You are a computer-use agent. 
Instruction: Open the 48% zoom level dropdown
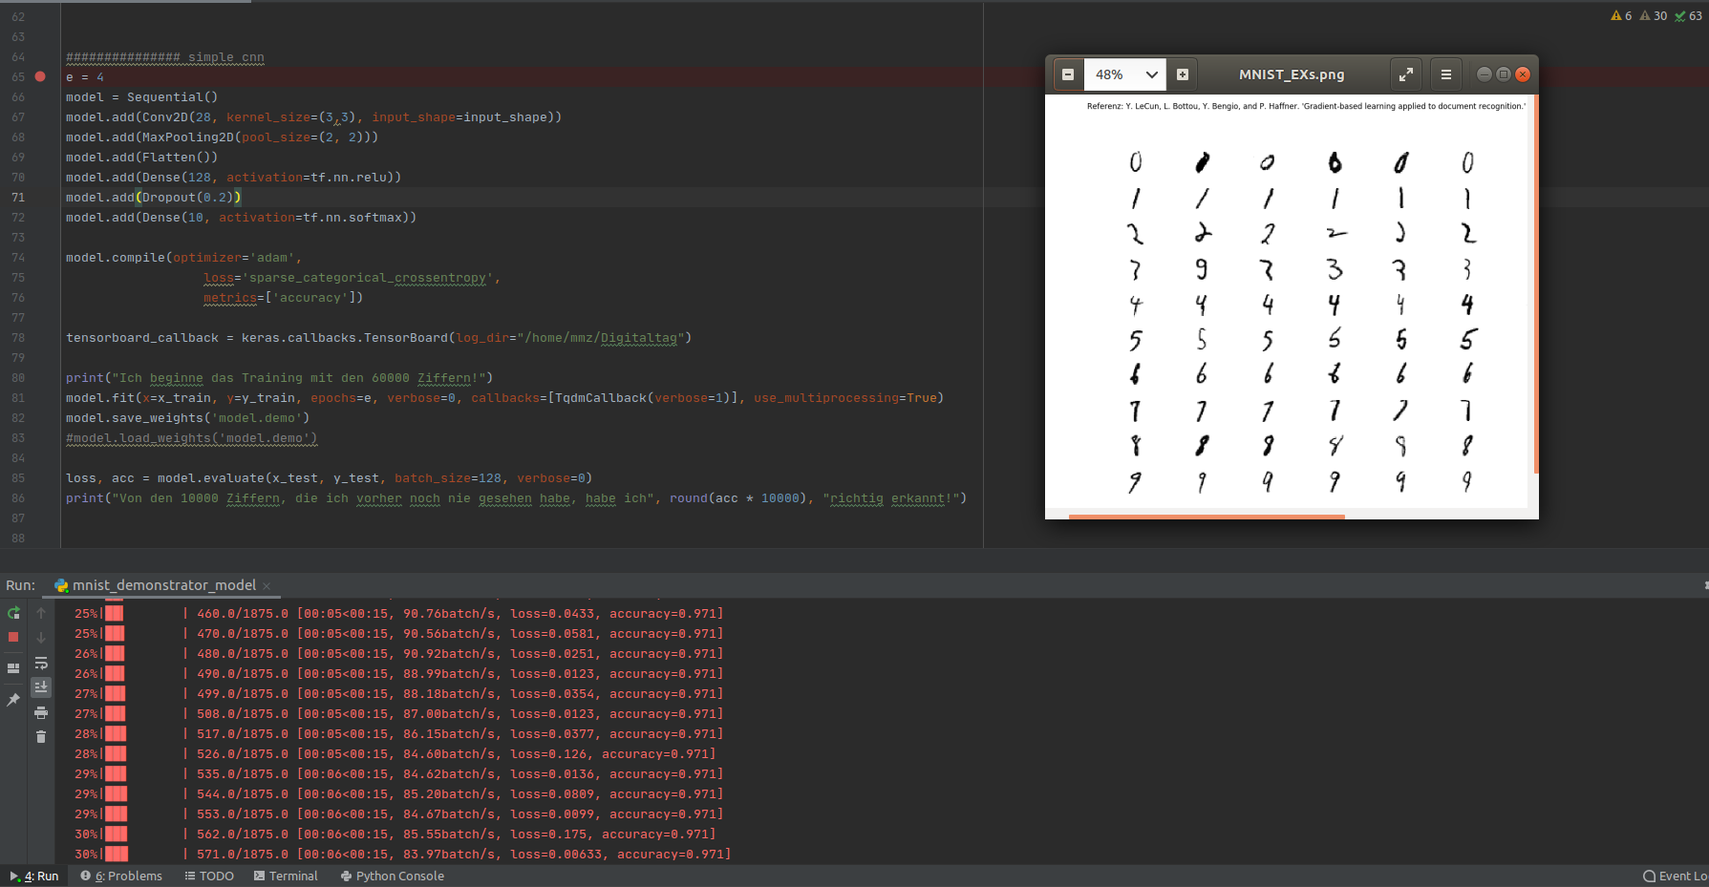click(1127, 74)
